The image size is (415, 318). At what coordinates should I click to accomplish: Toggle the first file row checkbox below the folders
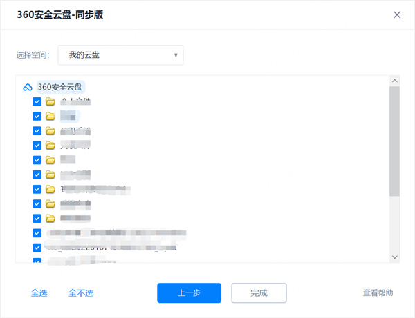[37, 233]
